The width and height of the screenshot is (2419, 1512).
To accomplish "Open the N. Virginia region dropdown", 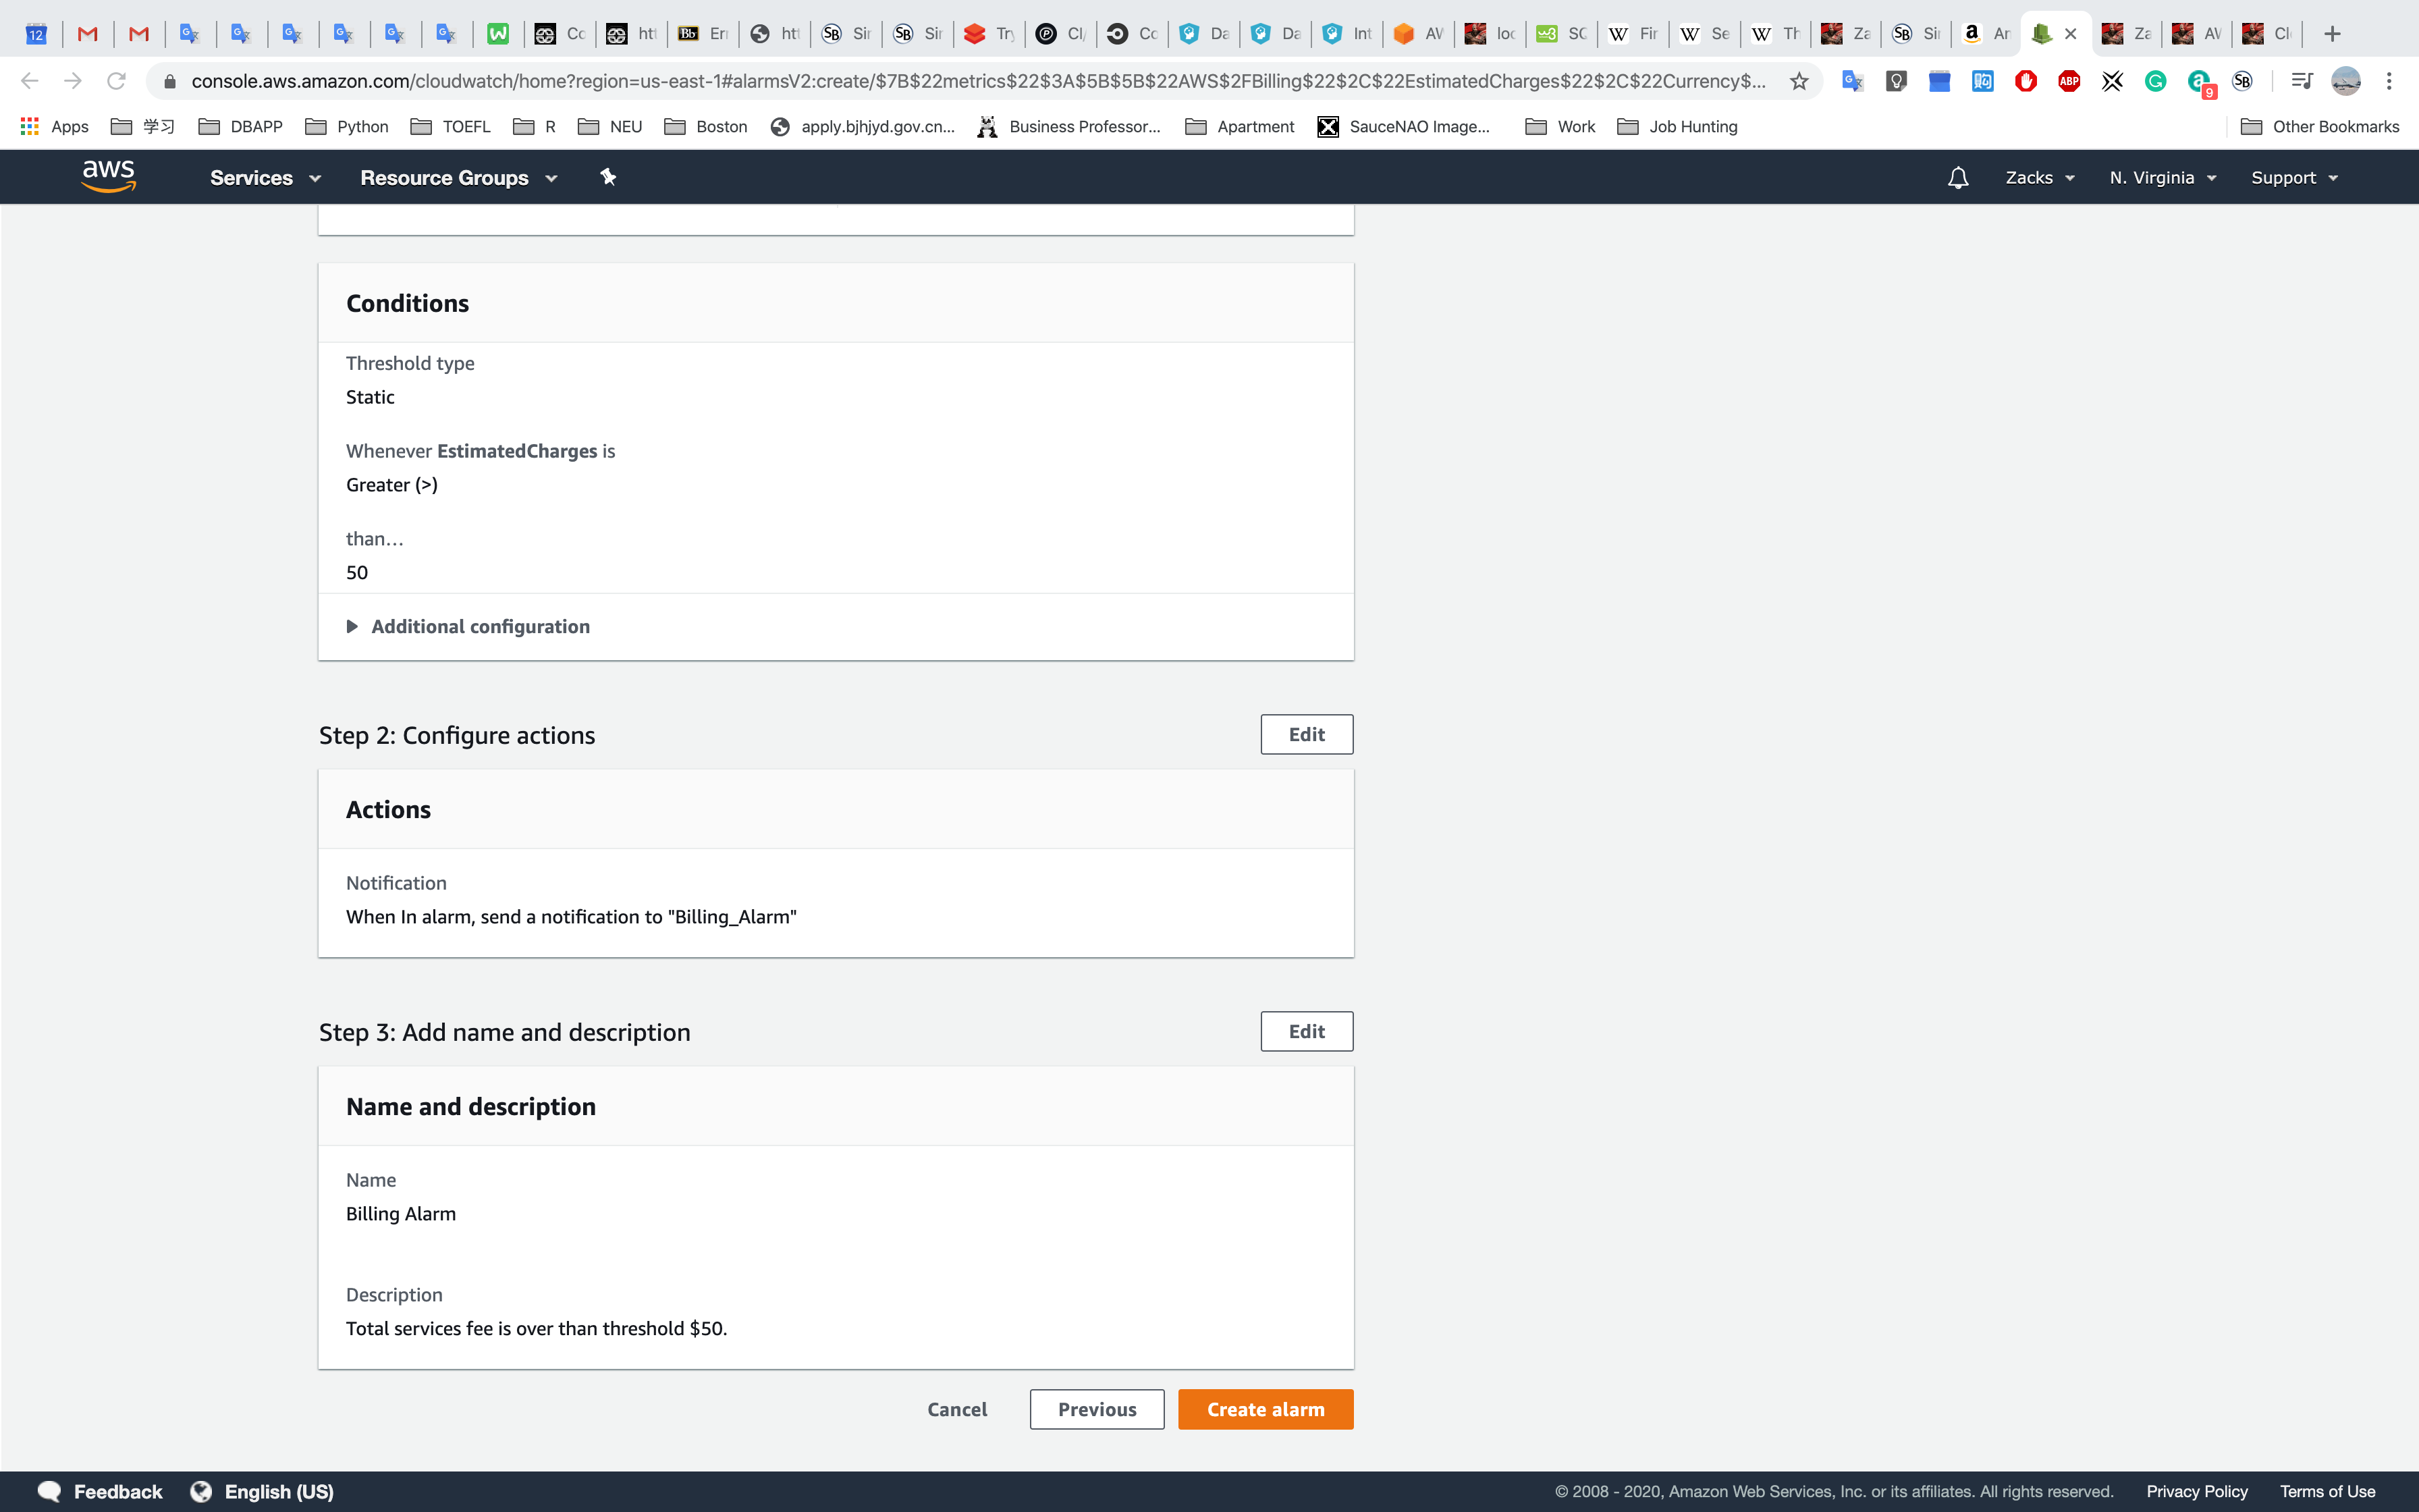I will (x=2163, y=178).
